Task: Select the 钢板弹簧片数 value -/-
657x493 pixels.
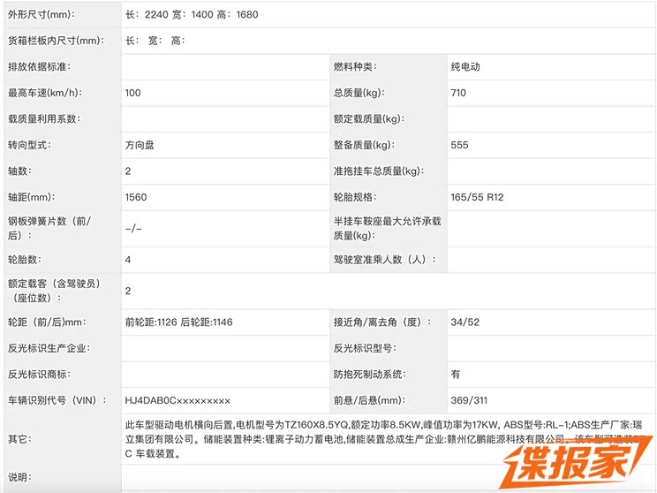Action: point(133,228)
